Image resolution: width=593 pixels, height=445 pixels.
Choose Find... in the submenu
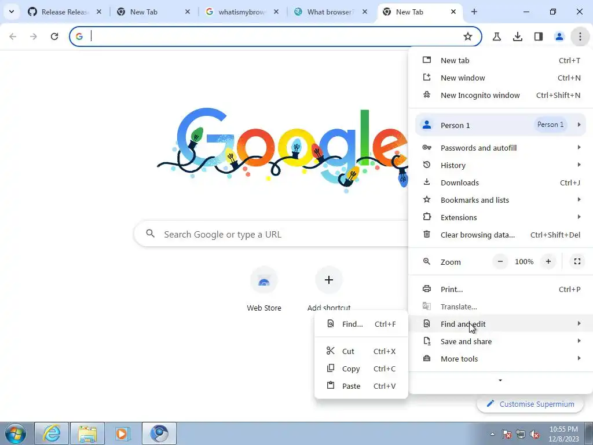(361, 324)
